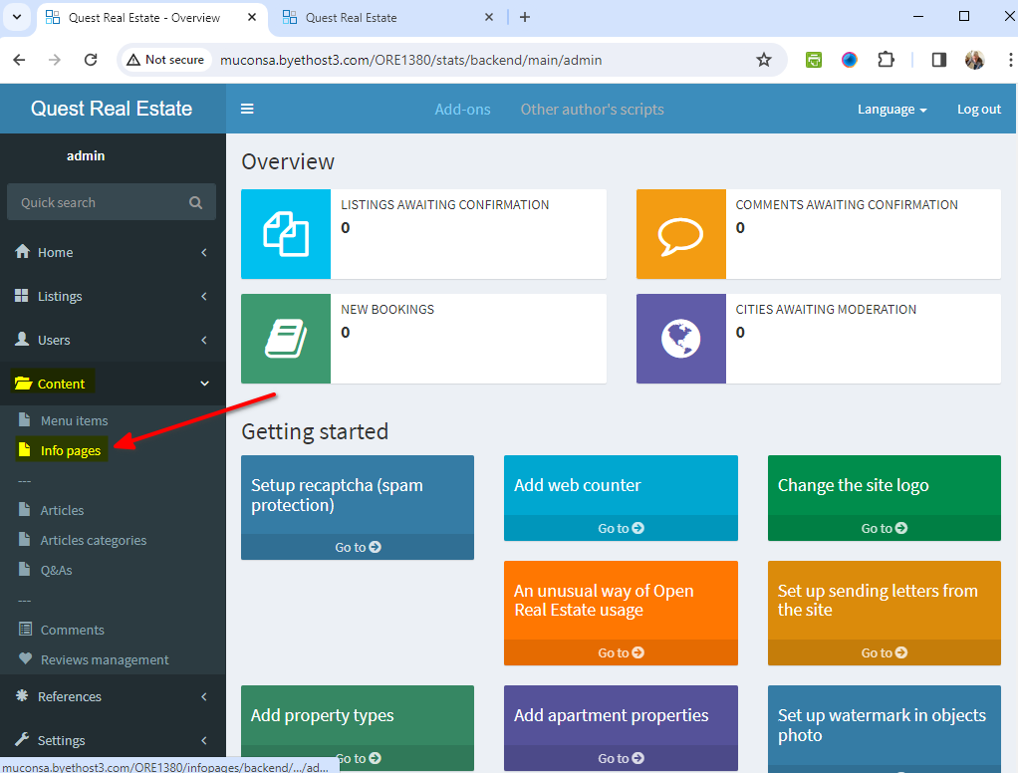Click the search magnifier icon in Quick search
Viewport: 1018px width, 773px height.
pos(195,202)
